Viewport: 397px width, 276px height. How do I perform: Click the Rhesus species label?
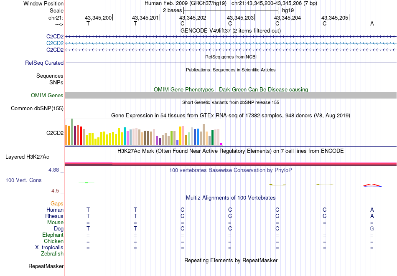(x=54, y=216)
